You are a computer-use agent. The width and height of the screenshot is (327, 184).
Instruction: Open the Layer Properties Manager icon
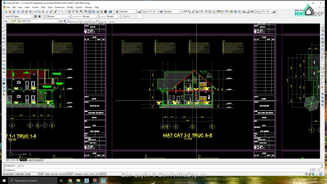(x=6, y=21)
